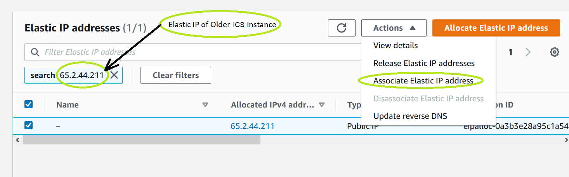The width and height of the screenshot is (569, 177).
Task: Click the magnifier search icon
Action: point(35,52)
